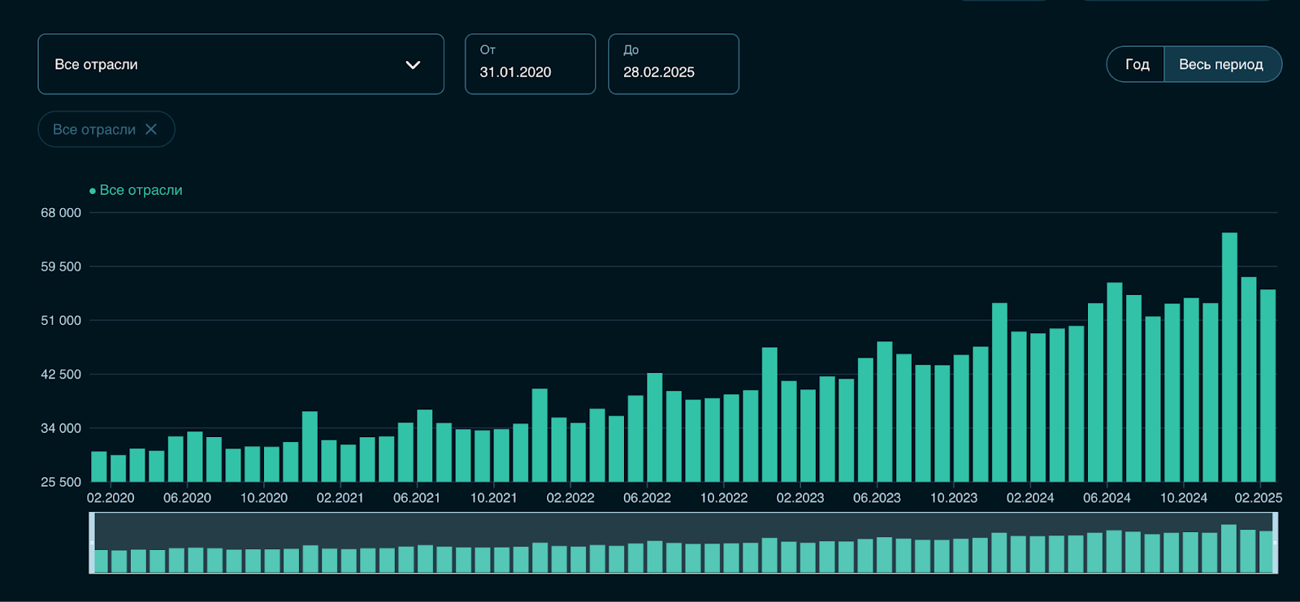Switch the period to Год
Image resolution: width=1300 pixels, height=602 pixels.
click(x=1137, y=64)
